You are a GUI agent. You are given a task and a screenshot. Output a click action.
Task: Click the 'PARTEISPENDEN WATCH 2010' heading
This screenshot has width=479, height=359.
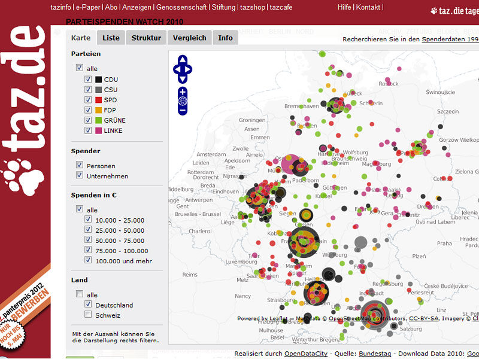point(125,22)
